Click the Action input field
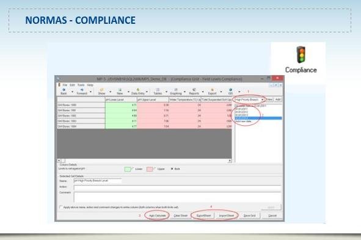 click(x=177, y=187)
